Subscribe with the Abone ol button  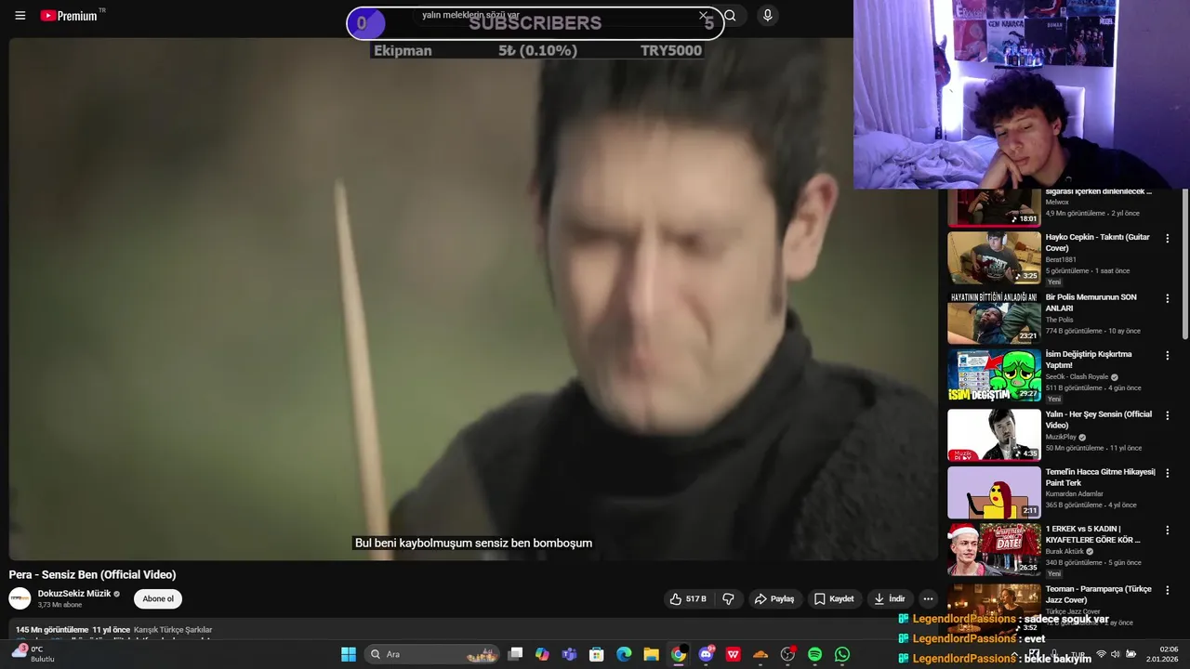pyautogui.click(x=158, y=599)
